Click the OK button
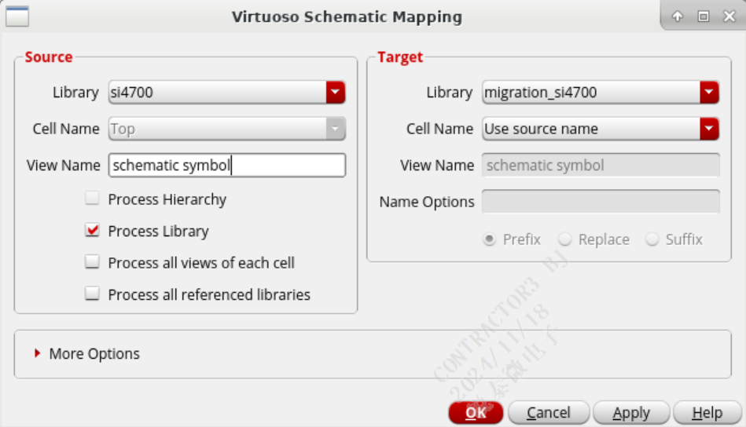The width and height of the screenshot is (746, 427). (x=476, y=412)
